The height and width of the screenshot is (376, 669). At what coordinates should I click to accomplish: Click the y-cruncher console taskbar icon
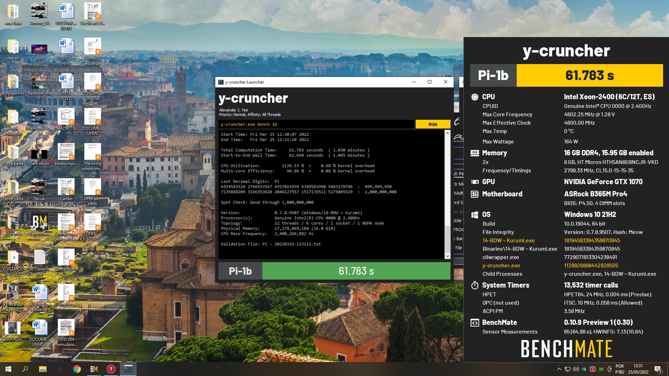[x=128, y=369]
